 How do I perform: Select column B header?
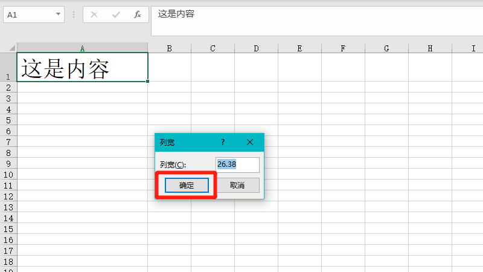(x=169, y=48)
